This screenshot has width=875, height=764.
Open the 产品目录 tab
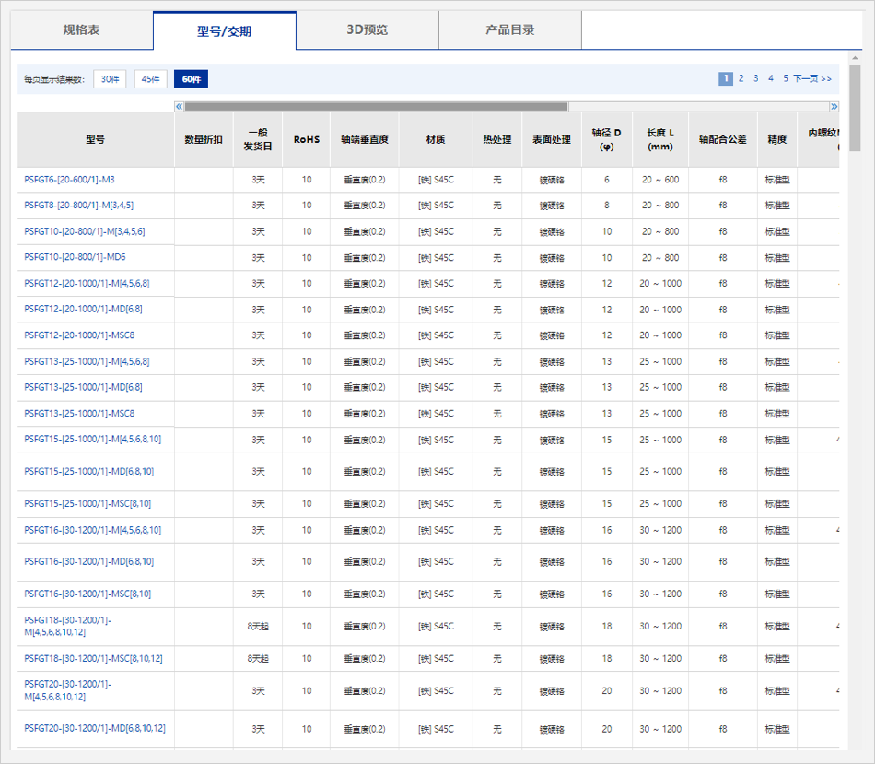pyautogui.click(x=509, y=30)
